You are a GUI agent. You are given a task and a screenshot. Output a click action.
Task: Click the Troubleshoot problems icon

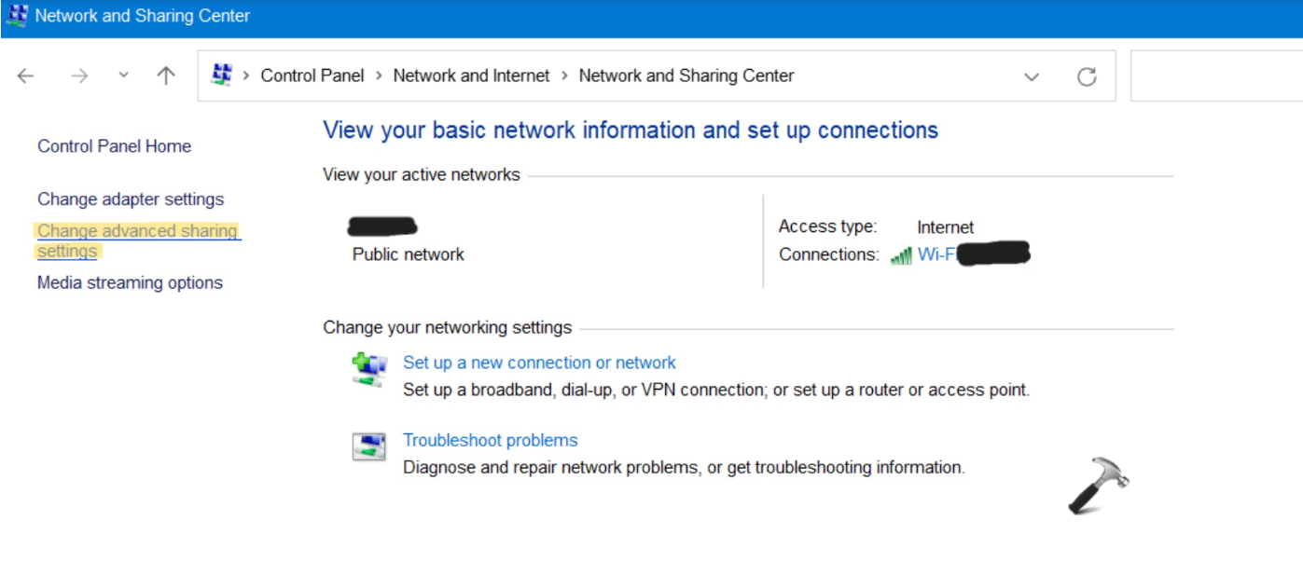point(368,446)
